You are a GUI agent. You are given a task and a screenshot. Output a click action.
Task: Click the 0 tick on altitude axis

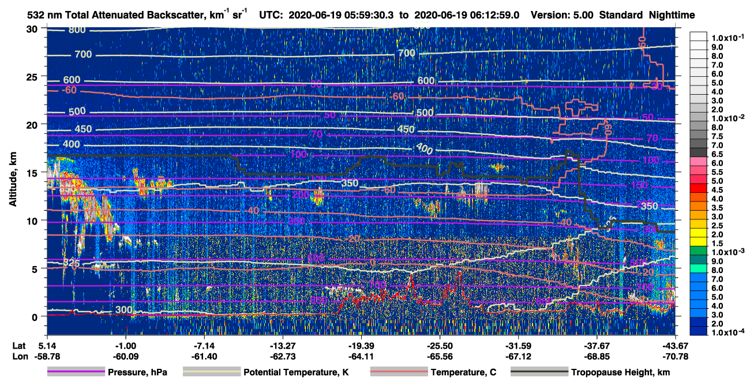pos(36,316)
